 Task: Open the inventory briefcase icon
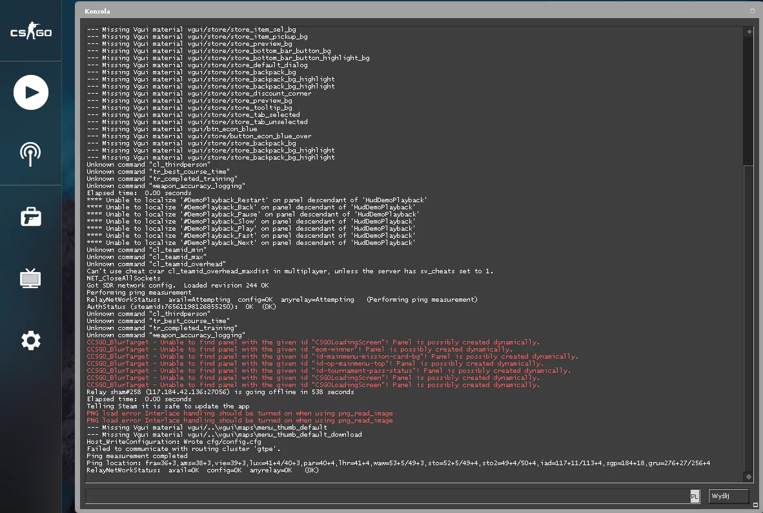30,216
